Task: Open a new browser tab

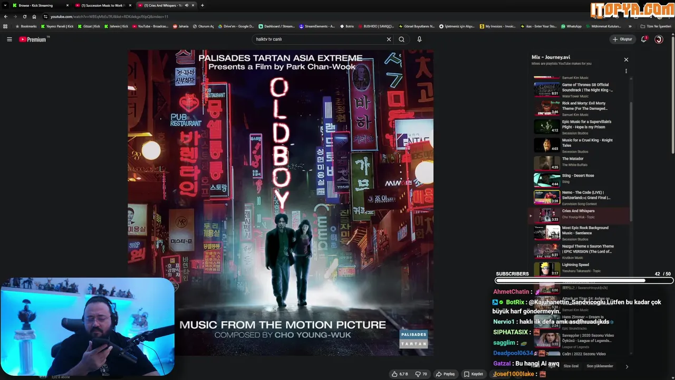Action: (x=202, y=5)
